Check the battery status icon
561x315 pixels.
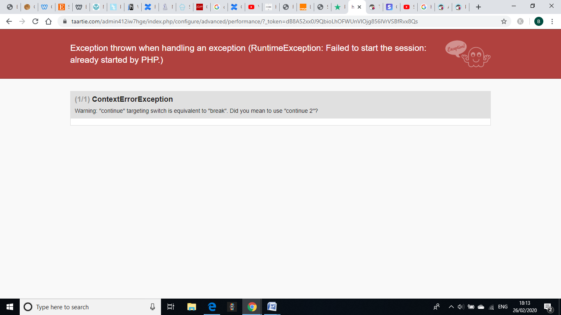pos(471,307)
